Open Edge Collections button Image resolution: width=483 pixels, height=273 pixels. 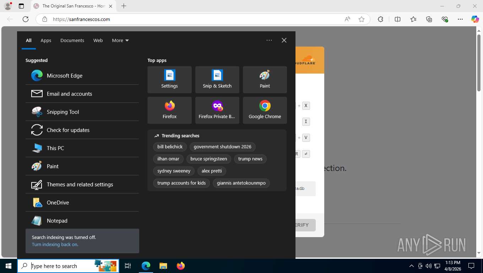[x=429, y=19]
